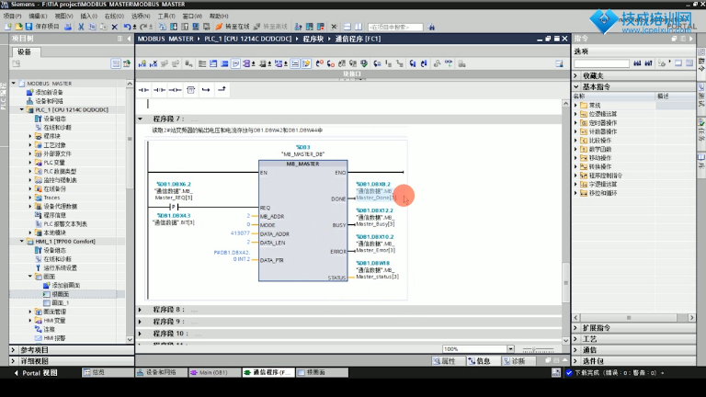This screenshot has height=397, width=706.
Task: Expand the 详细视图 section
Action: [x=13, y=361]
